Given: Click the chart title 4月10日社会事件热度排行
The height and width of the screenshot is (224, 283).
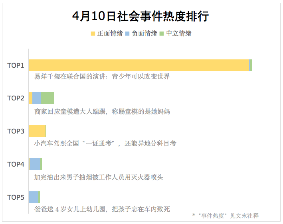Looking at the screenshot, I should 141,16.
